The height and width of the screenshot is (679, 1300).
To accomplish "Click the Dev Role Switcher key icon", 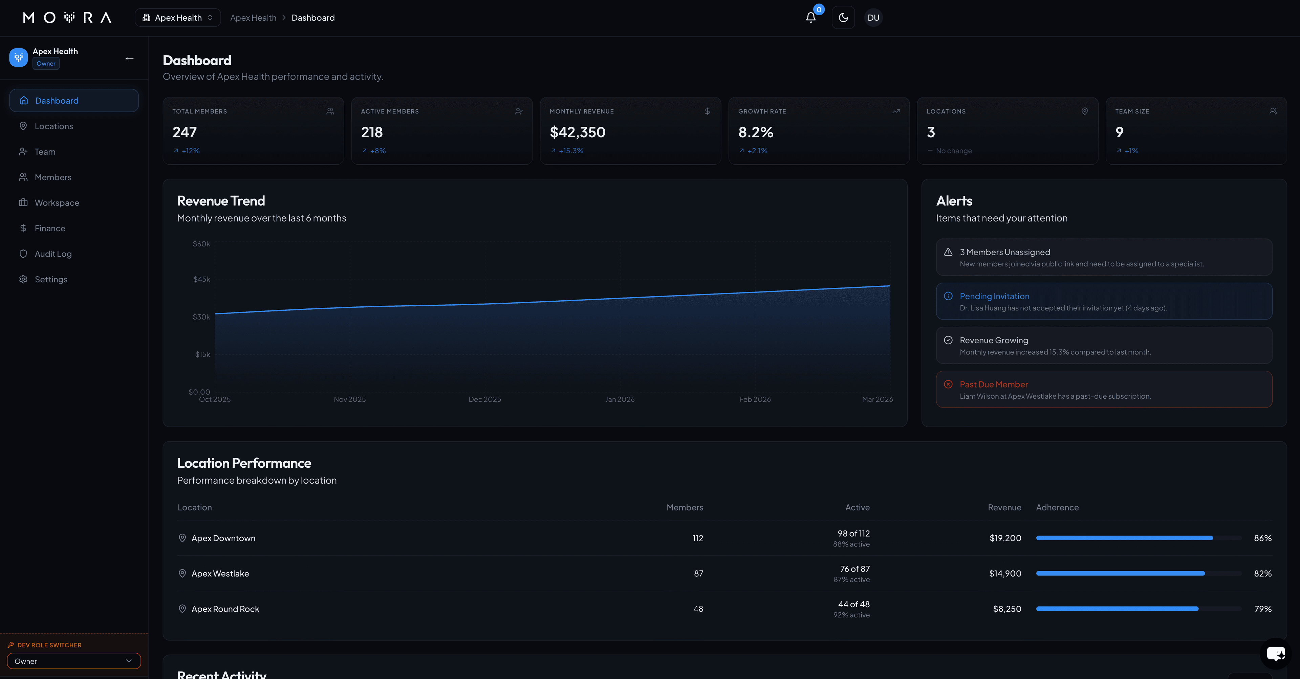I will tap(10, 645).
